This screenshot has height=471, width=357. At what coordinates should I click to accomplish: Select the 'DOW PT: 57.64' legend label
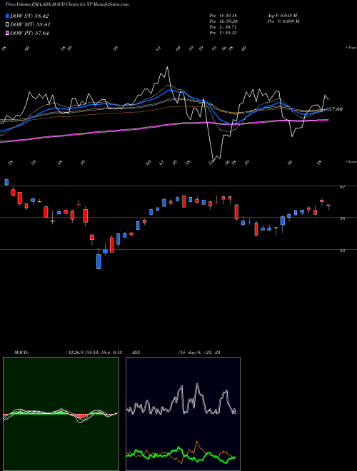(29, 33)
